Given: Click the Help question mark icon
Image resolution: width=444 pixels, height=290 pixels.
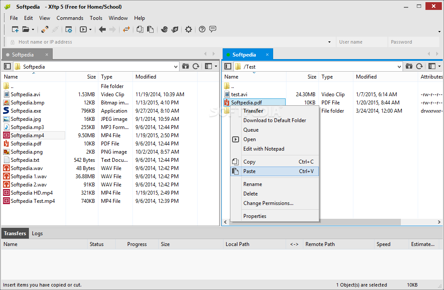Looking at the screenshot, I should (202, 29).
